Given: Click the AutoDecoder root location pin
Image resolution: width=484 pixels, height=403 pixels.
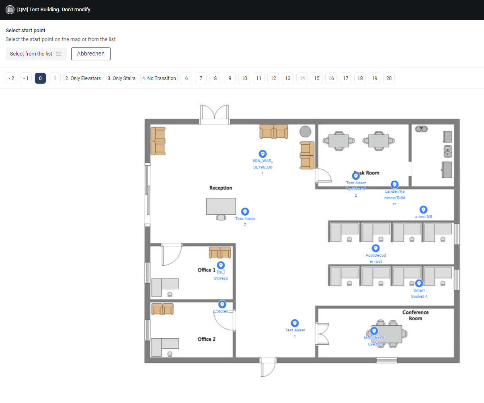Looking at the screenshot, I should 375,248.
